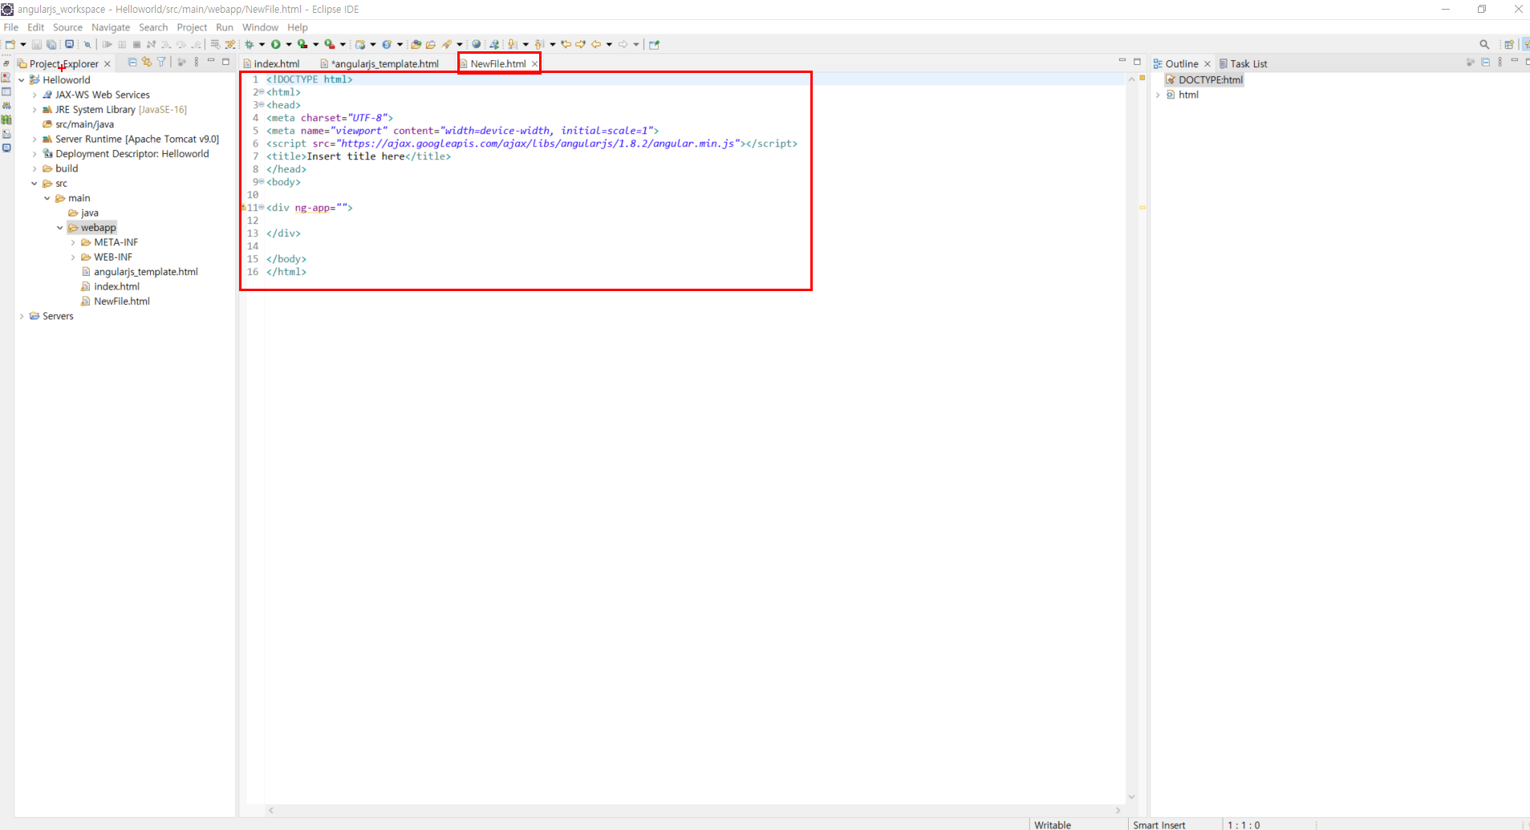Click the Save All toolbar icon

pos(51,44)
